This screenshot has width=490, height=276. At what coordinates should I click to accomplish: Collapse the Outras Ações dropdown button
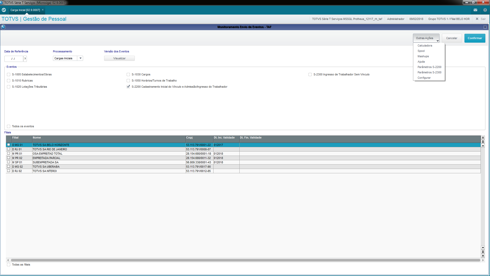pyautogui.click(x=426, y=38)
